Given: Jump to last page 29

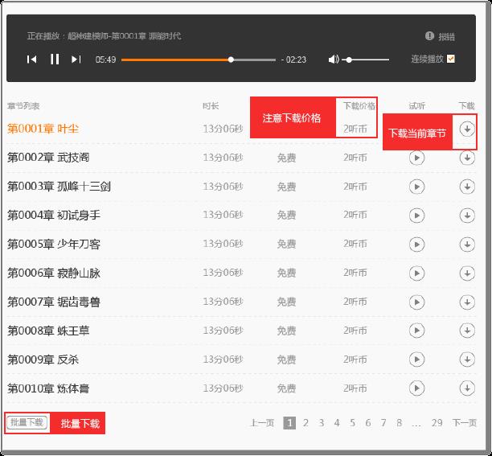Looking at the screenshot, I should (437, 423).
